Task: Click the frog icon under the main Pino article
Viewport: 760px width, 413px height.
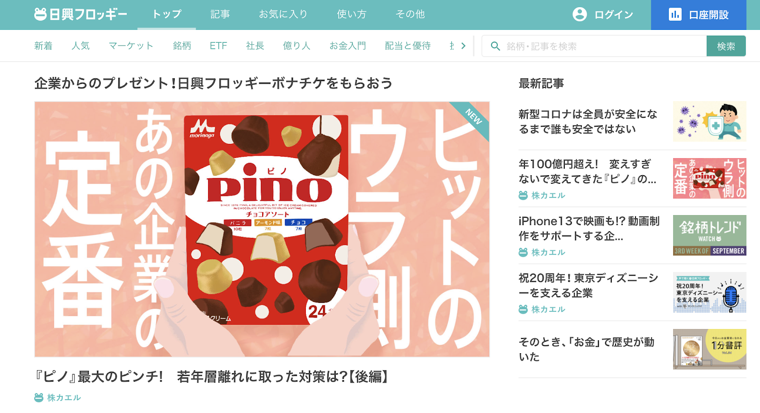Action: (x=39, y=397)
